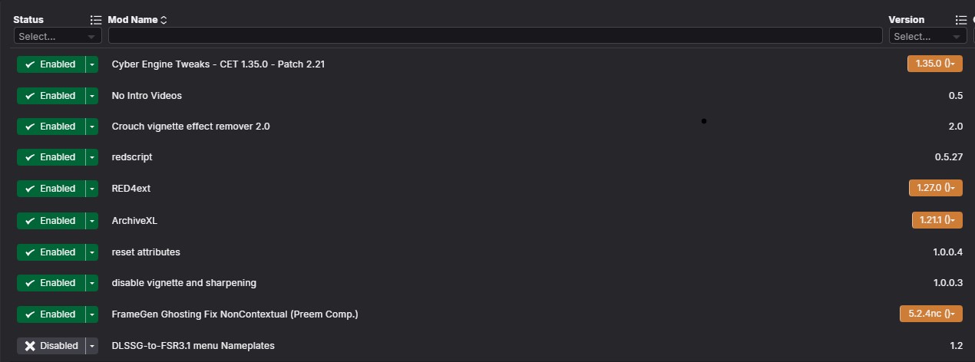Open status arrow for reset attributes
Image resolution: width=975 pixels, height=362 pixels.
click(92, 252)
